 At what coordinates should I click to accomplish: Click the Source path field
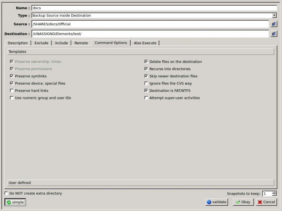[150, 24]
